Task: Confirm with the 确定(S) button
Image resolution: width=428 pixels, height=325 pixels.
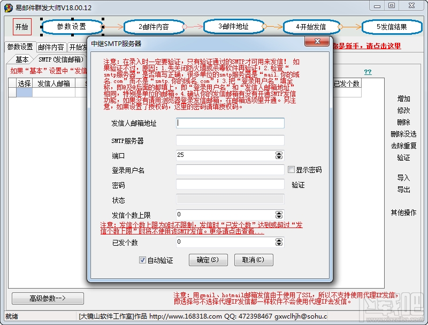Action: [x=208, y=260]
